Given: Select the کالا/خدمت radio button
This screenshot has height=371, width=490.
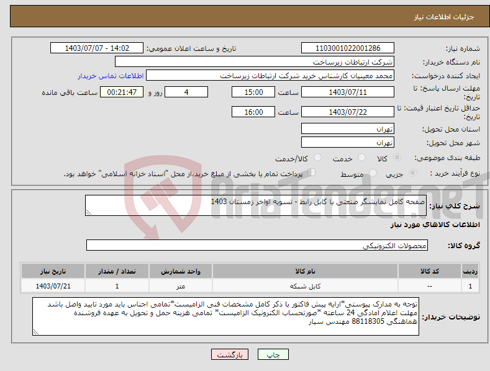Looking at the screenshot, I should click(x=317, y=158).
